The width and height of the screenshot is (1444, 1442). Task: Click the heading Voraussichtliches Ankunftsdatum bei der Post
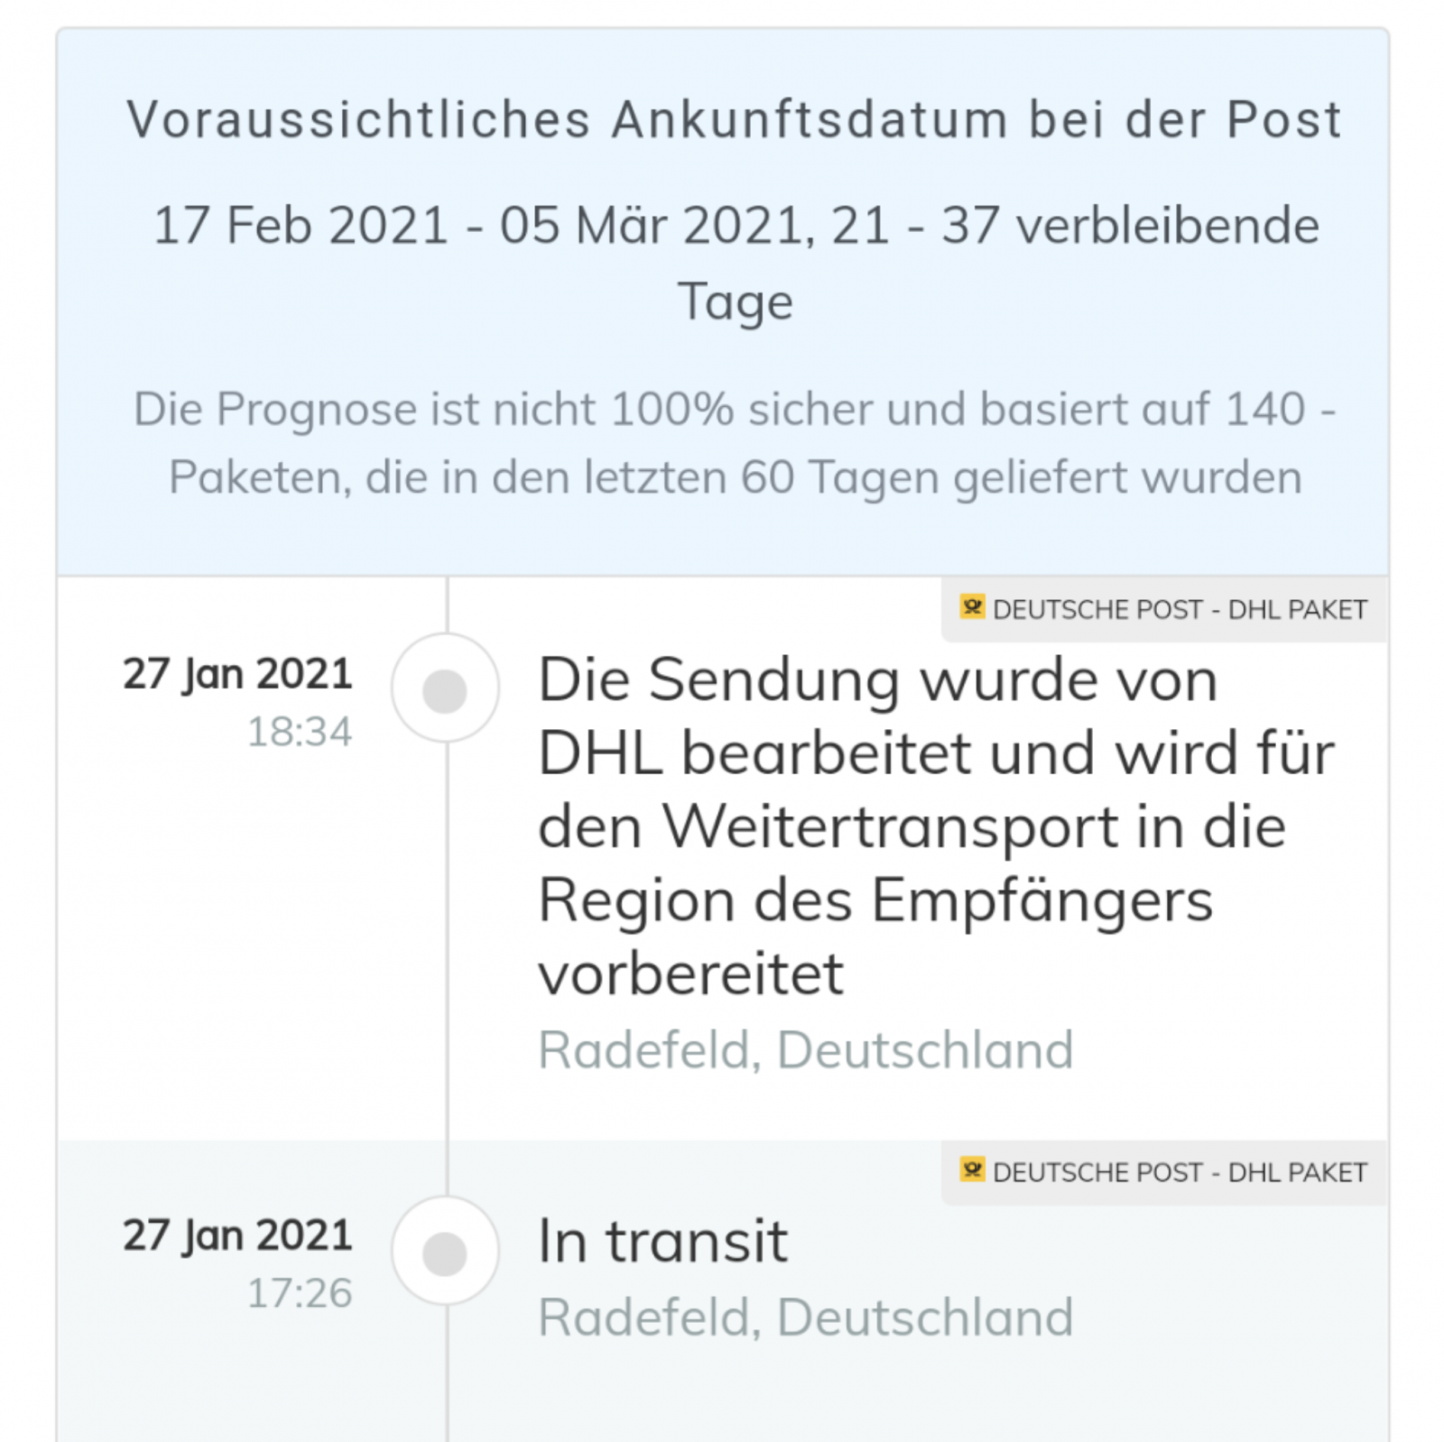coord(735,120)
